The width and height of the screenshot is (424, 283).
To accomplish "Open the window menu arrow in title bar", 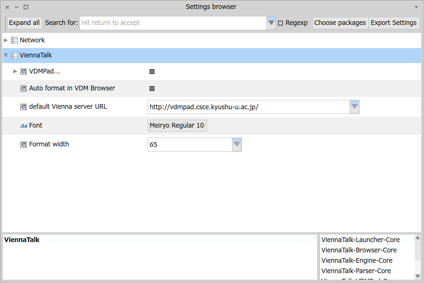I will click(x=416, y=7).
